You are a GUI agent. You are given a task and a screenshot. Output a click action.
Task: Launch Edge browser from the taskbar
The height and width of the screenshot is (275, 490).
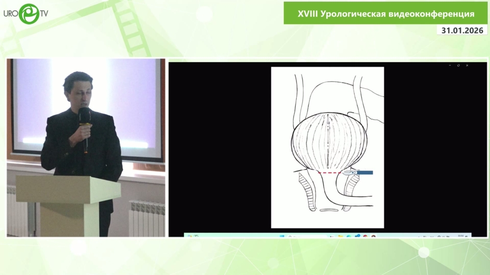pyautogui.click(x=349, y=236)
